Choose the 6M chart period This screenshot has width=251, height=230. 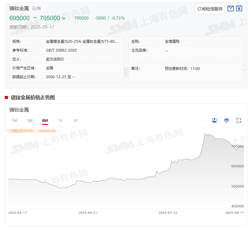[45, 121]
